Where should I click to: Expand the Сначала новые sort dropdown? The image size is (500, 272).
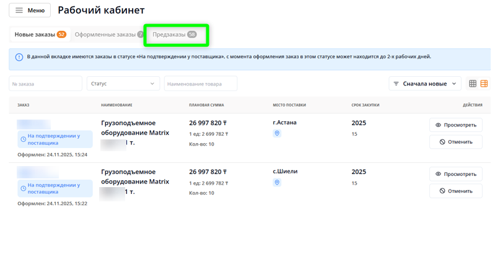coord(426,84)
